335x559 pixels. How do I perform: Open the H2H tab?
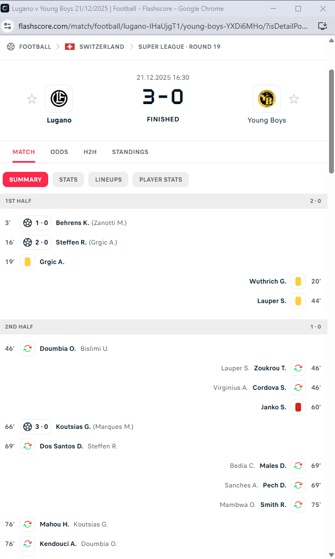pyautogui.click(x=90, y=152)
